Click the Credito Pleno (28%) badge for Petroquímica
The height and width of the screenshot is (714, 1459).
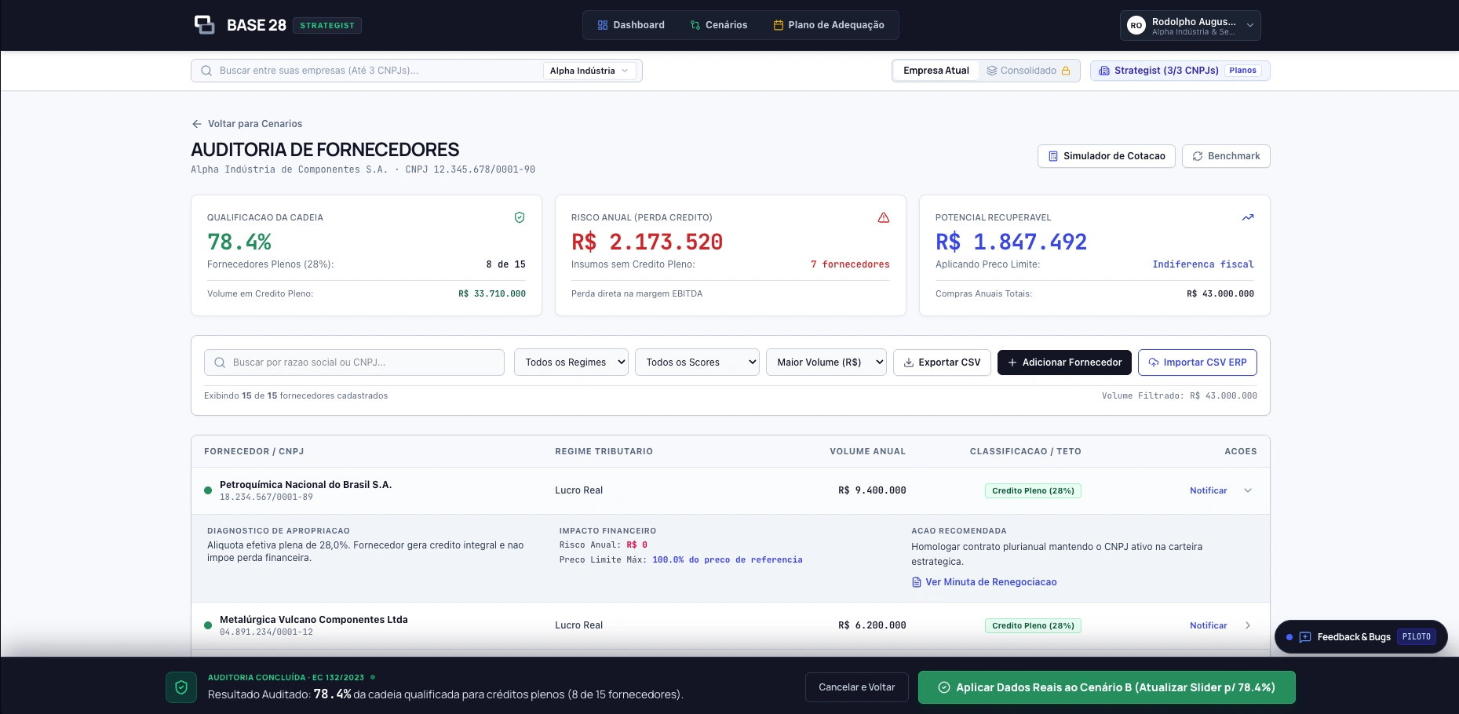(x=1033, y=490)
